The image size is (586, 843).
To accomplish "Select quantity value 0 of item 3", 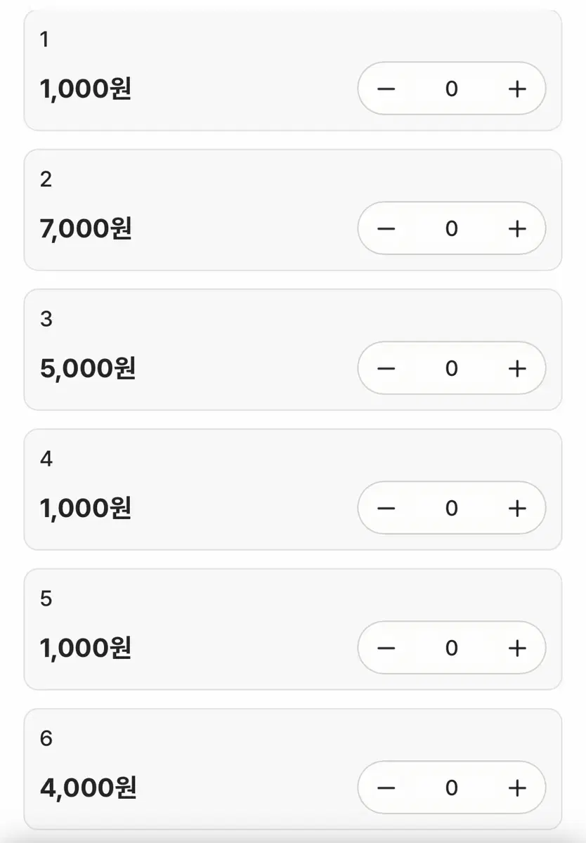I will click(x=452, y=368).
